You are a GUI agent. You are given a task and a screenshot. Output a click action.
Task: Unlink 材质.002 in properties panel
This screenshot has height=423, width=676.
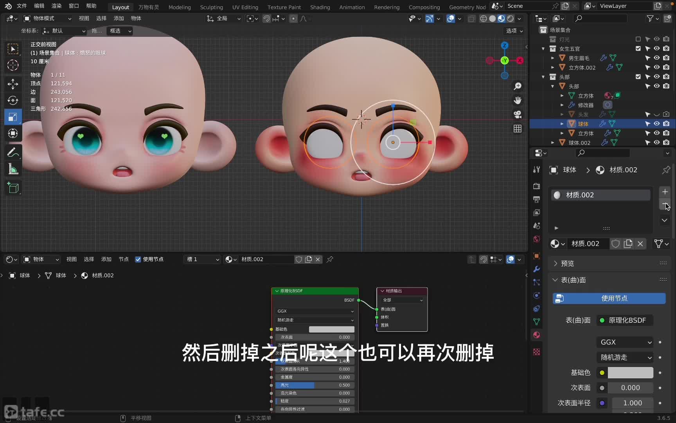pyautogui.click(x=640, y=244)
